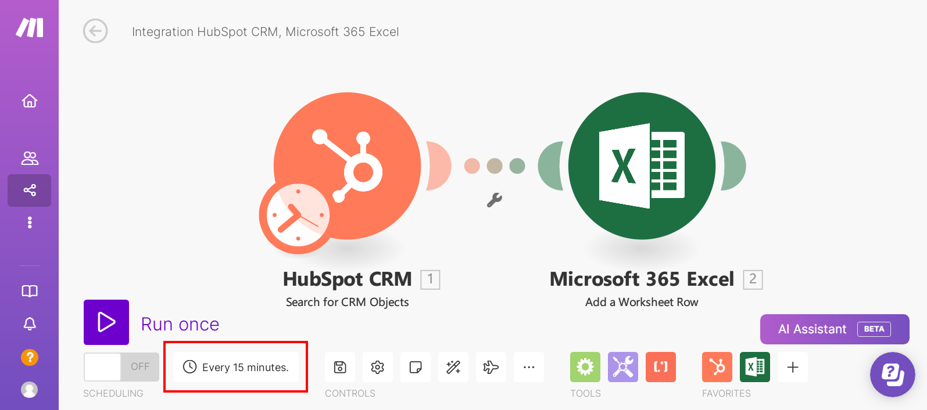The height and width of the screenshot is (410, 927).
Task: Click Add a Worksheet Row text
Action: pos(642,302)
